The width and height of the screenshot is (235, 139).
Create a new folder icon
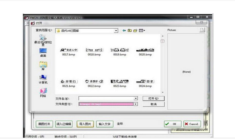(135, 31)
